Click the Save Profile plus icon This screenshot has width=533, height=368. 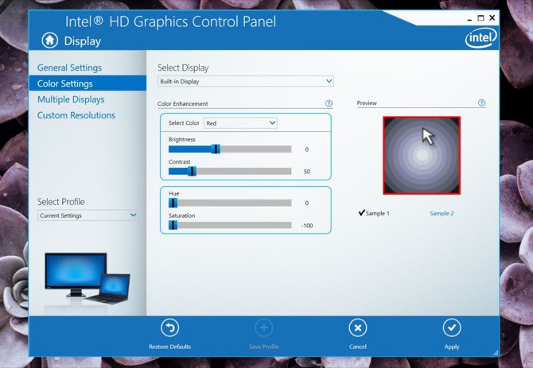point(264,328)
